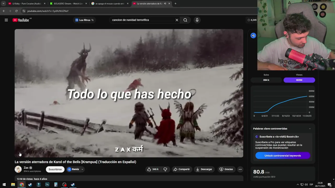Click the vidIQ Remix button
The width and height of the screenshot is (335, 188).
point(73,169)
